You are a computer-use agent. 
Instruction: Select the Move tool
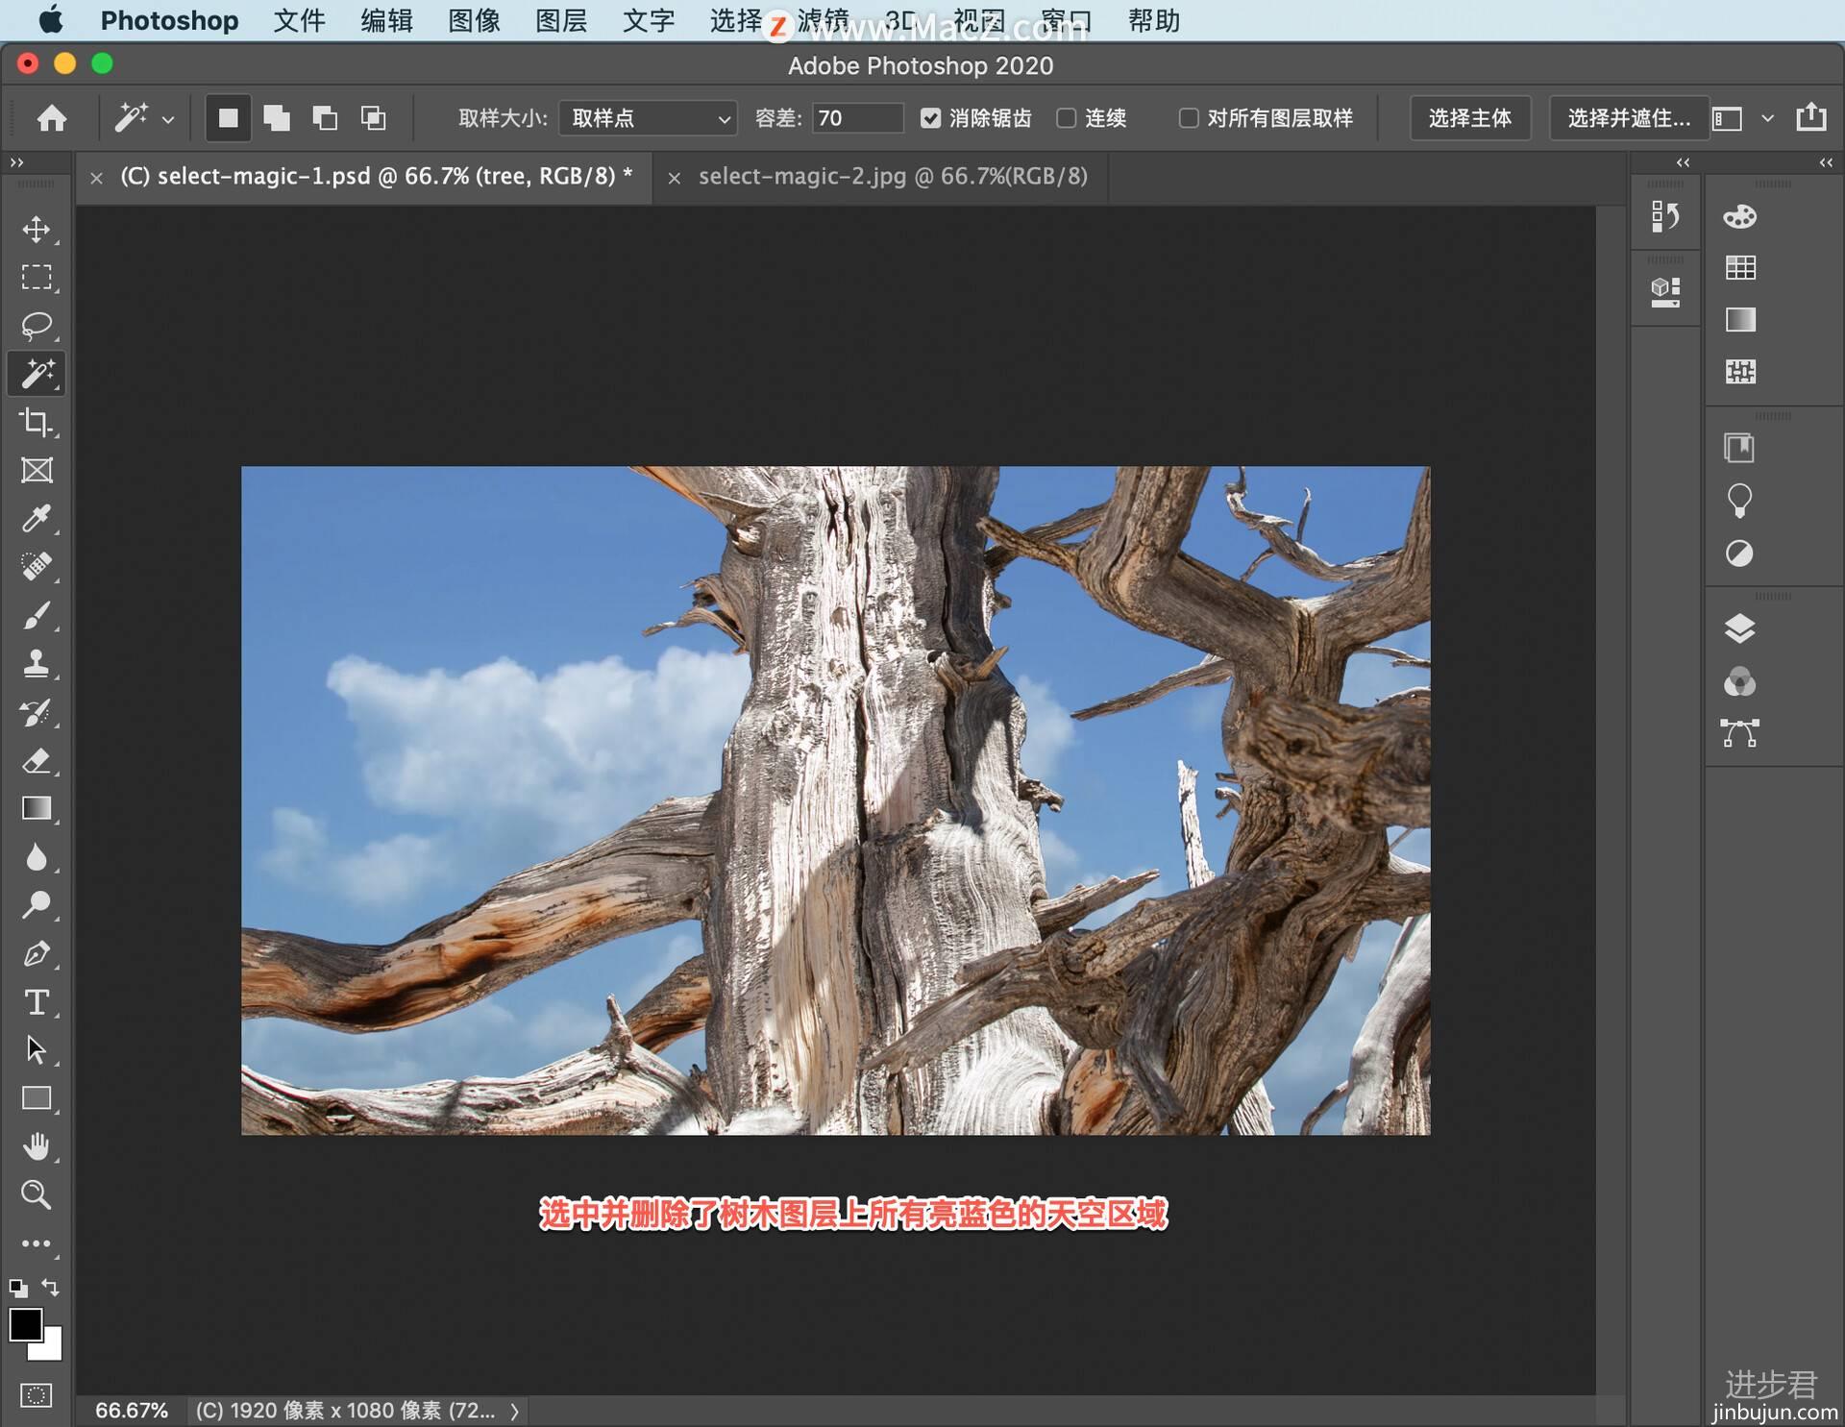[x=37, y=229]
